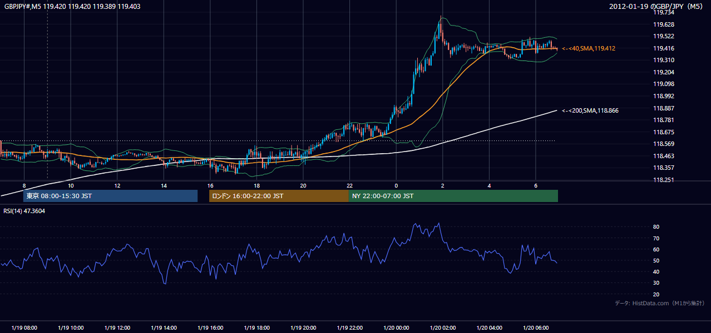Click the 1/19 22:00 time axis label
Image resolution: width=711 pixels, height=333 pixels.
349,328
